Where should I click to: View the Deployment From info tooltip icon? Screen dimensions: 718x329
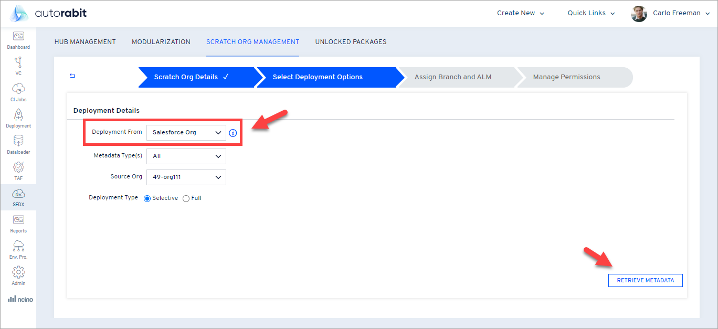tap(233, 133)
